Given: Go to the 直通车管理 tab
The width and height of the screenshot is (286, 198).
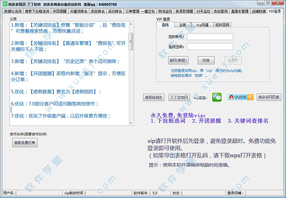Looking at the screenshot, I should click(x=240, y=11).
